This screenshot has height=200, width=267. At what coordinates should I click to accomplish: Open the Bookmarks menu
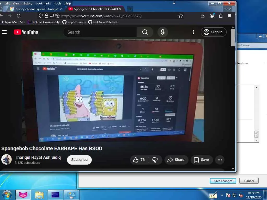(x=43, y=3)
